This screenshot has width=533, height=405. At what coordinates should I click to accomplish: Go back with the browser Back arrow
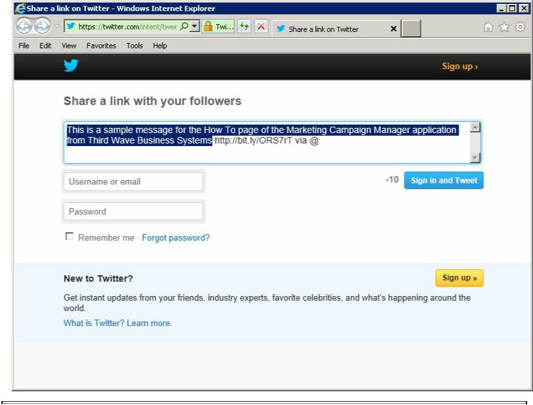tap(23, 25)
